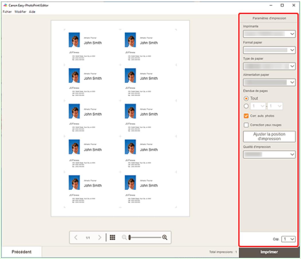Maximize the Easy-PhotoPrint Editor window

click(282, 5)
